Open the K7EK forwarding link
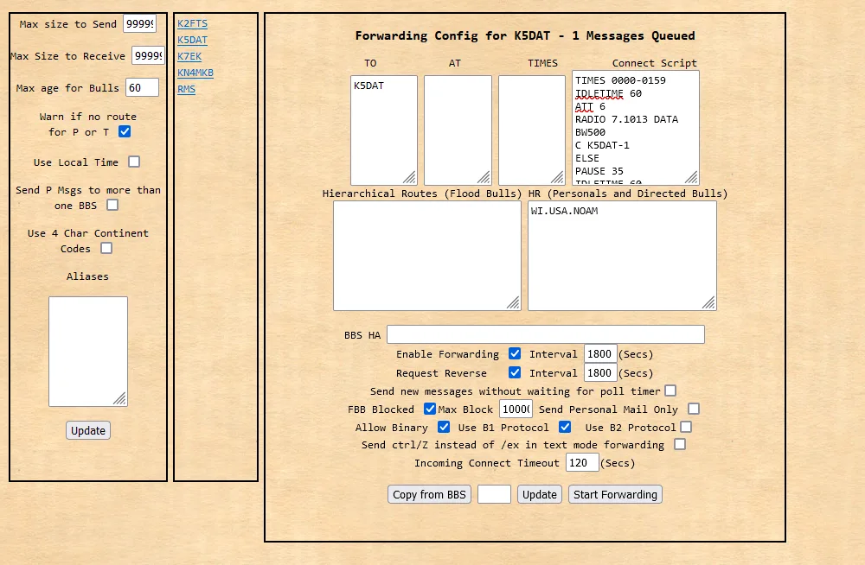Image resolution: width=865 pixels, height=565 pixels. (x=189, y=56)
